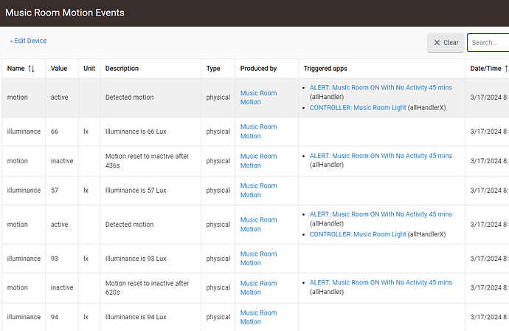The width and height of the screenshot is (509, 331).
Task: Click Music Room Motion in 94 Lux row
Action: pyautogui.click(x=258, y=318)
